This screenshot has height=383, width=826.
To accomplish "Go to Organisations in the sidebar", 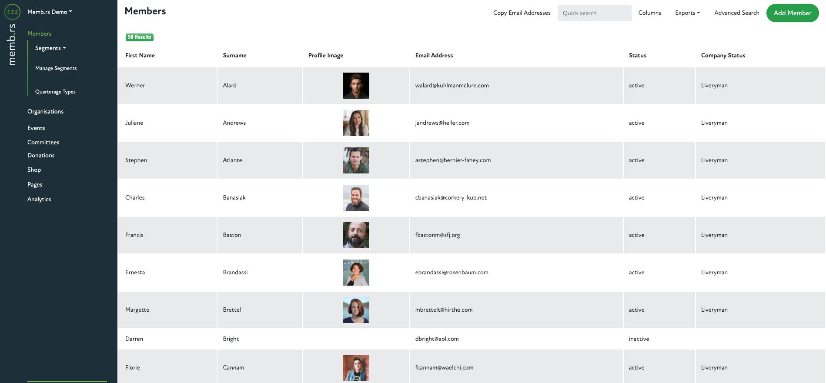I will pyautogui.click(x=45, y=111).
